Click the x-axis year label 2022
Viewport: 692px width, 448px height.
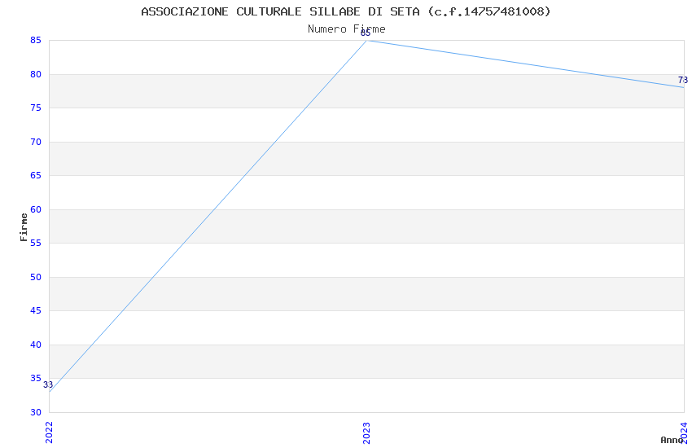(49, 433)
